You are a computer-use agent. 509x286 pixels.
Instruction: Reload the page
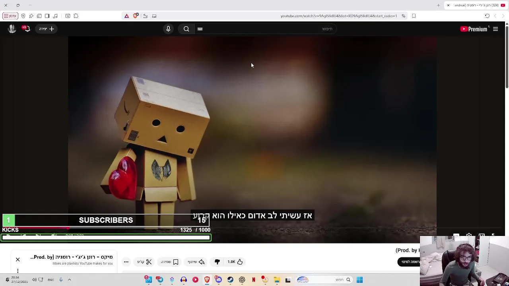(x=487, y=16)
